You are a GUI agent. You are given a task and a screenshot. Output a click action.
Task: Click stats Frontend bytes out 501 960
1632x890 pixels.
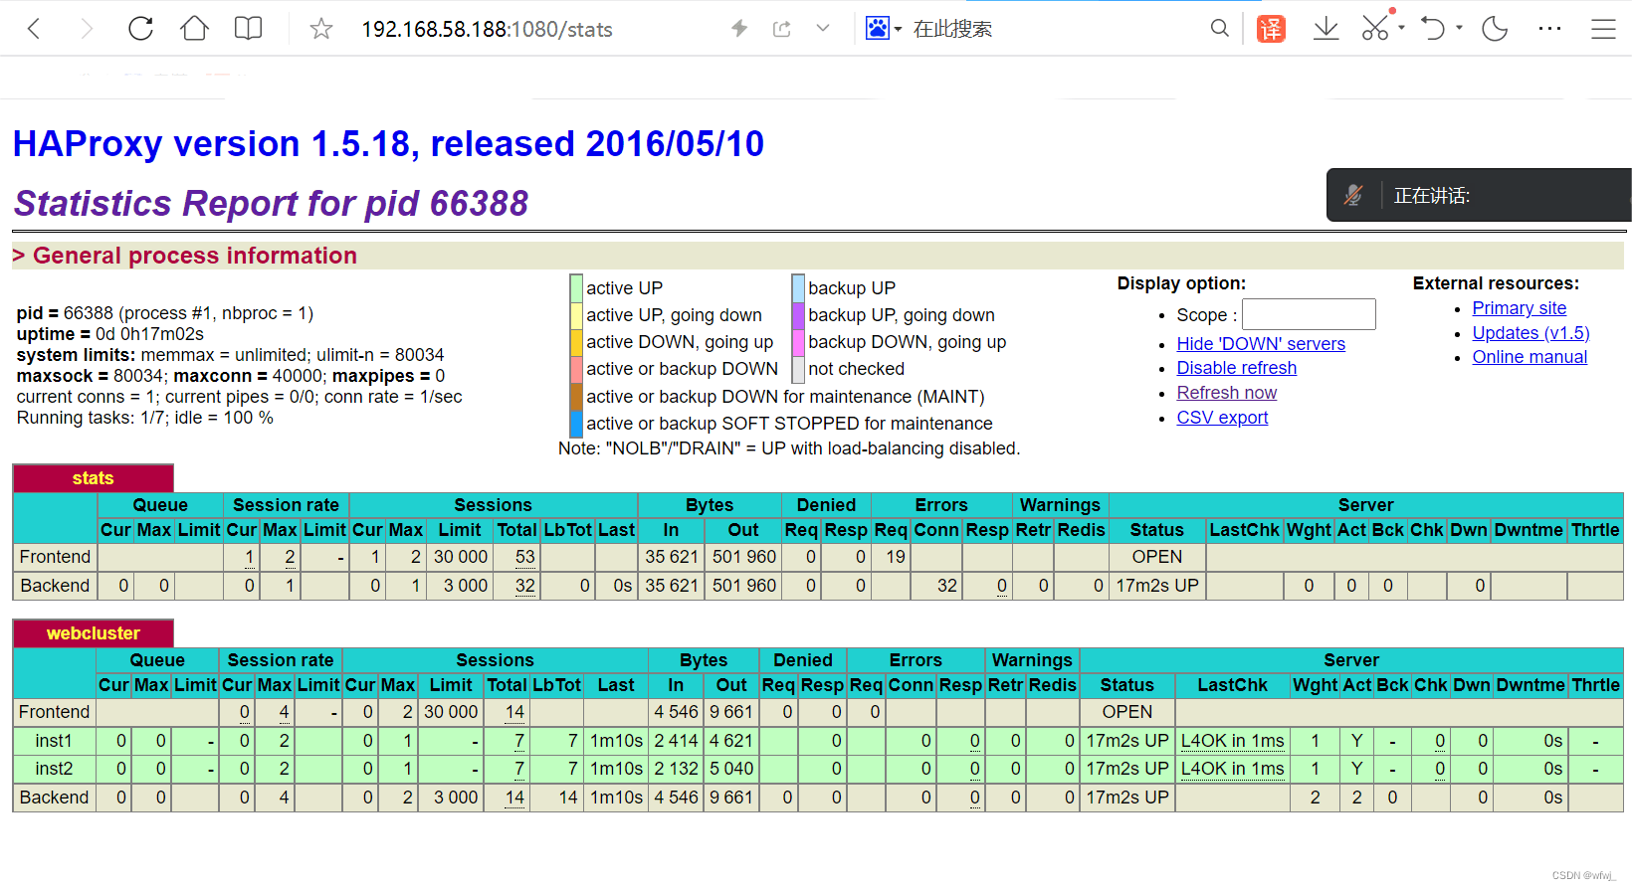[743, 557]
